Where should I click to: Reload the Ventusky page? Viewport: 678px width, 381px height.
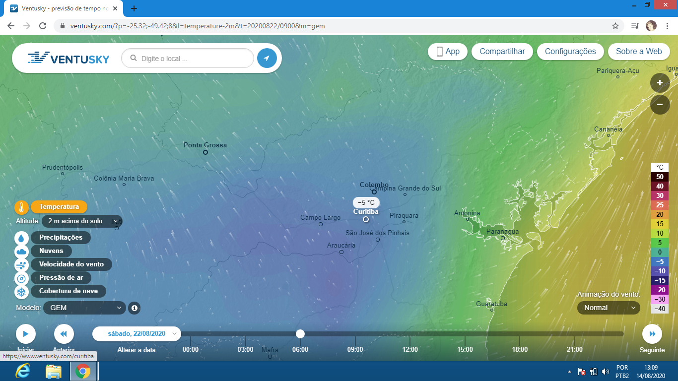pyautogui.click(x=43, y=26)
